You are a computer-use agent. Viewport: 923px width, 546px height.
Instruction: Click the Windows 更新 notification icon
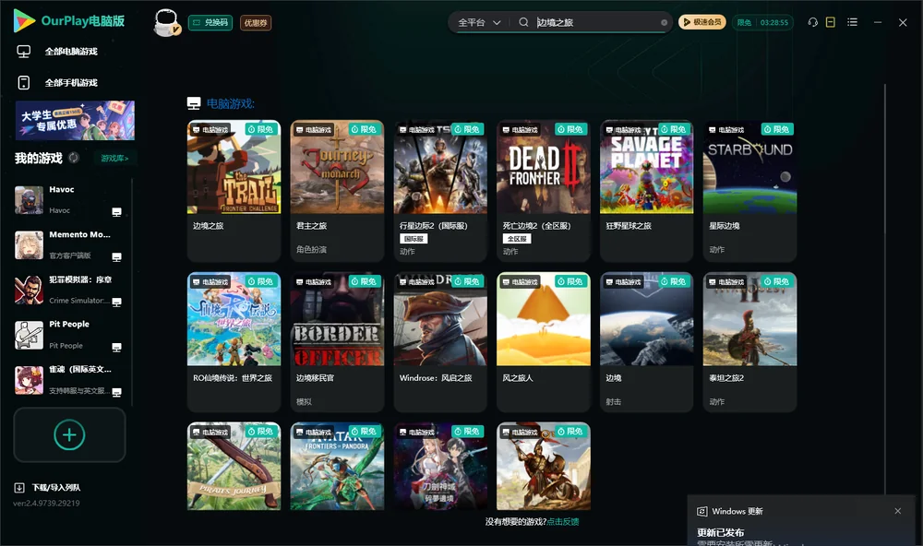(701, 511)
